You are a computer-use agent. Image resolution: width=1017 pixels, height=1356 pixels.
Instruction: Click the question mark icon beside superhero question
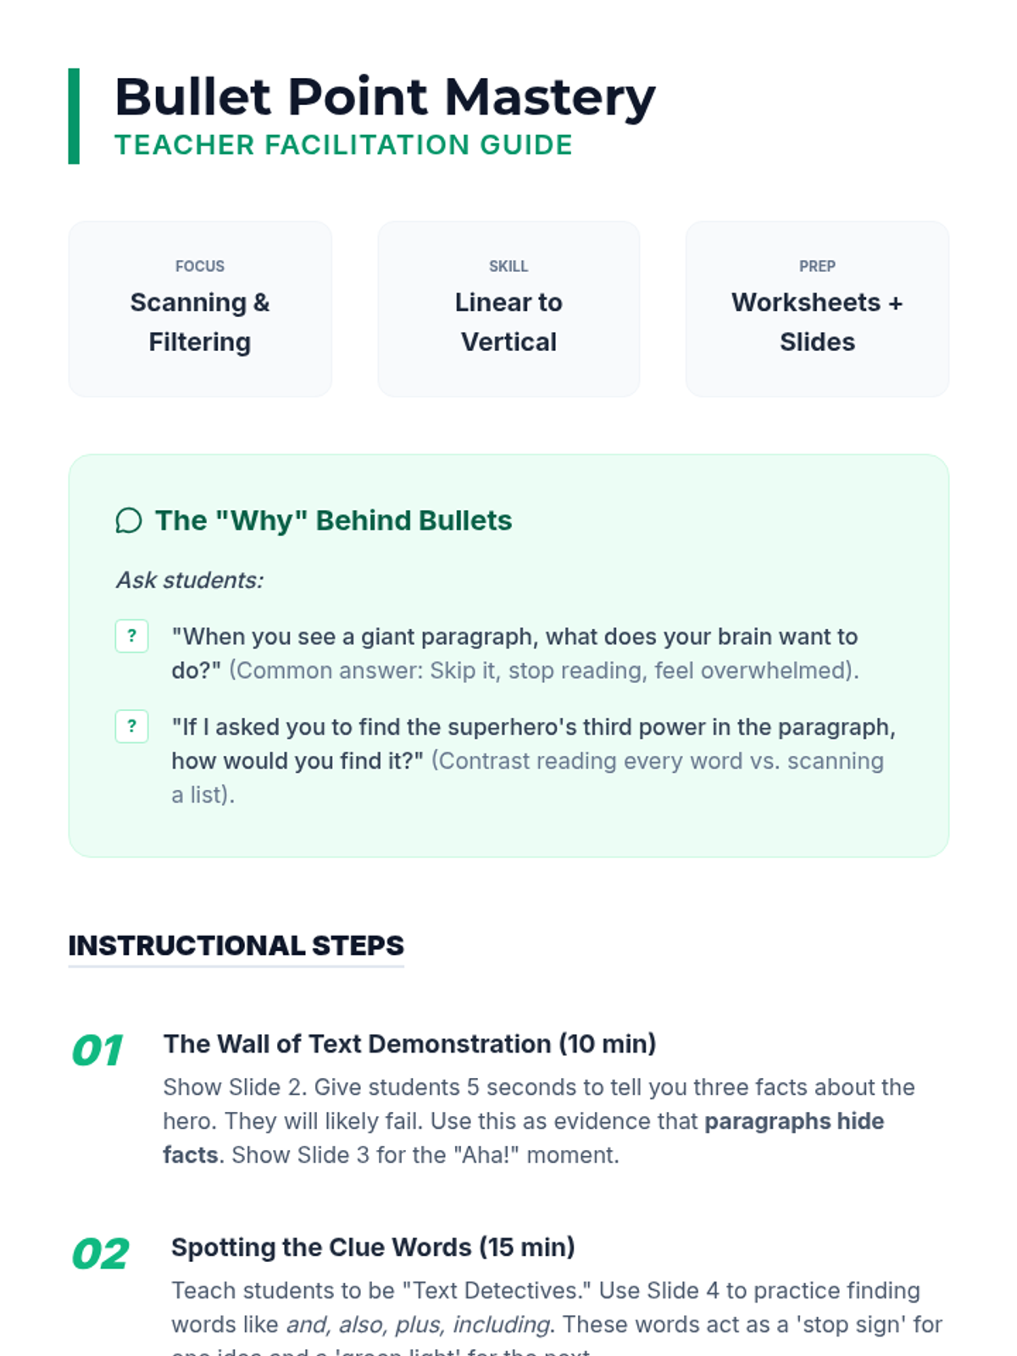[132, 726]
